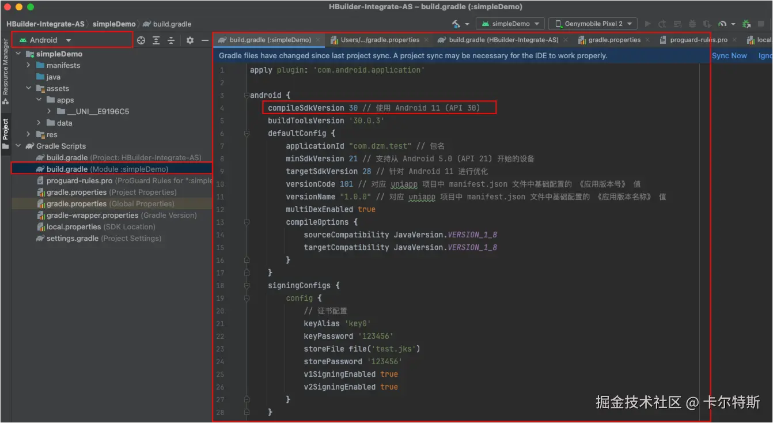
Task: Click simpleDemo in the breadcrumb bar
Action: [114, 24]
